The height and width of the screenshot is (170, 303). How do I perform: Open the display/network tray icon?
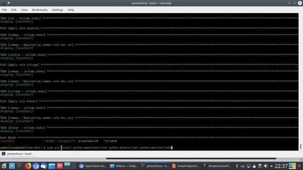pos(249,166)
